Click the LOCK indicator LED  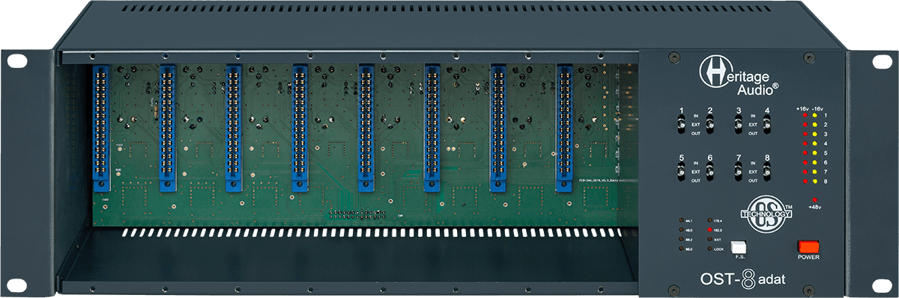709,249
